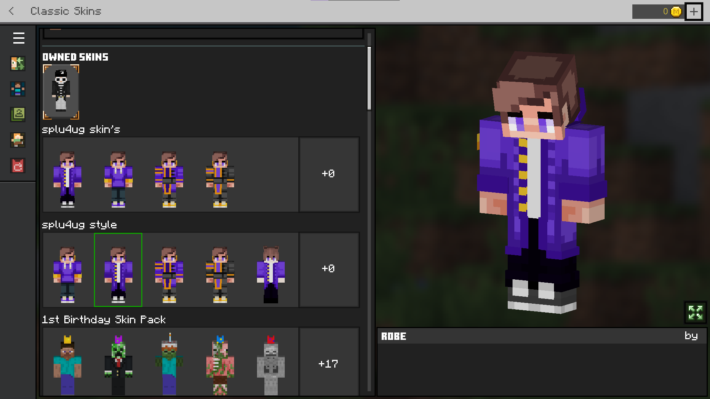Open the hamburger menu in the sidebar
Image resolution: width=710 pixels, height=399 pixels.
click(18, 38)
